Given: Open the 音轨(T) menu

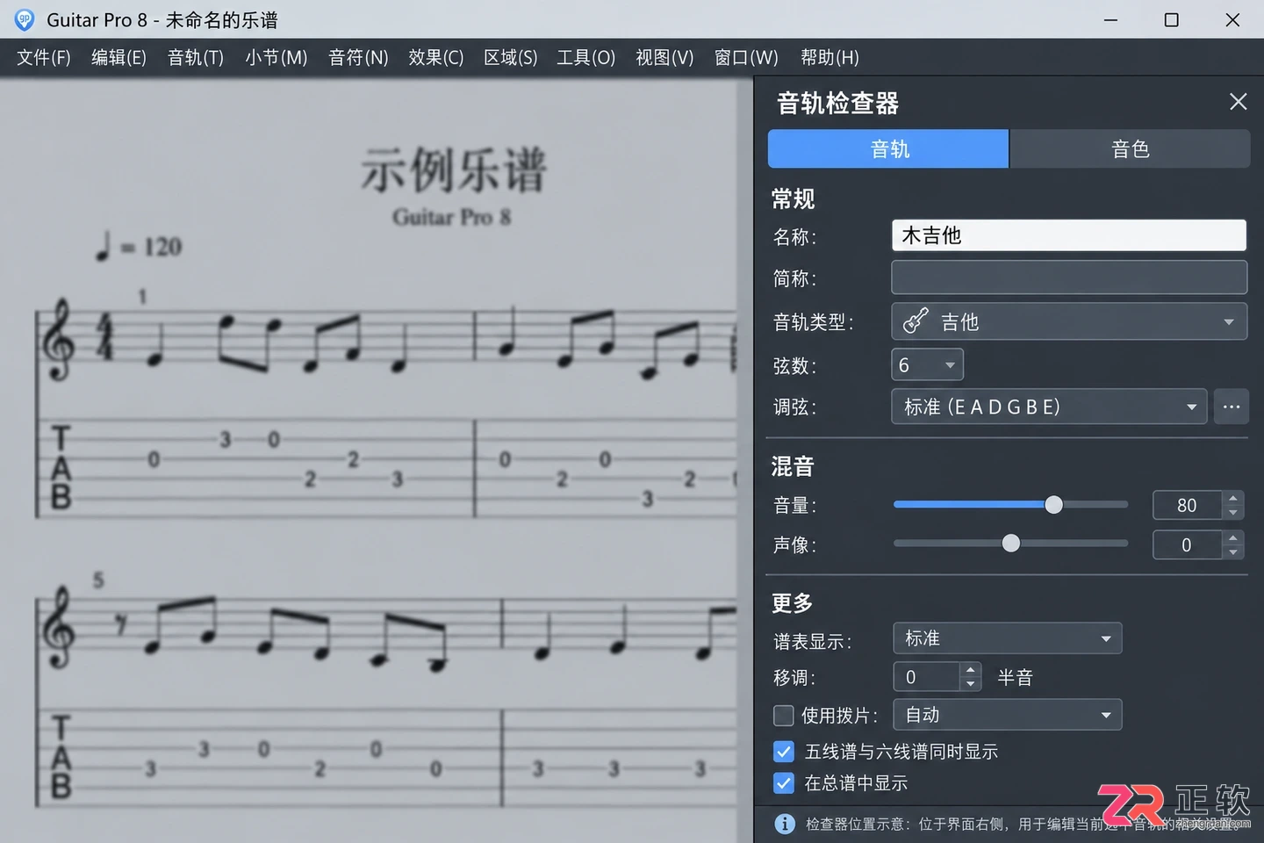Looking at the screenshot, I should (x=196, y=58).
